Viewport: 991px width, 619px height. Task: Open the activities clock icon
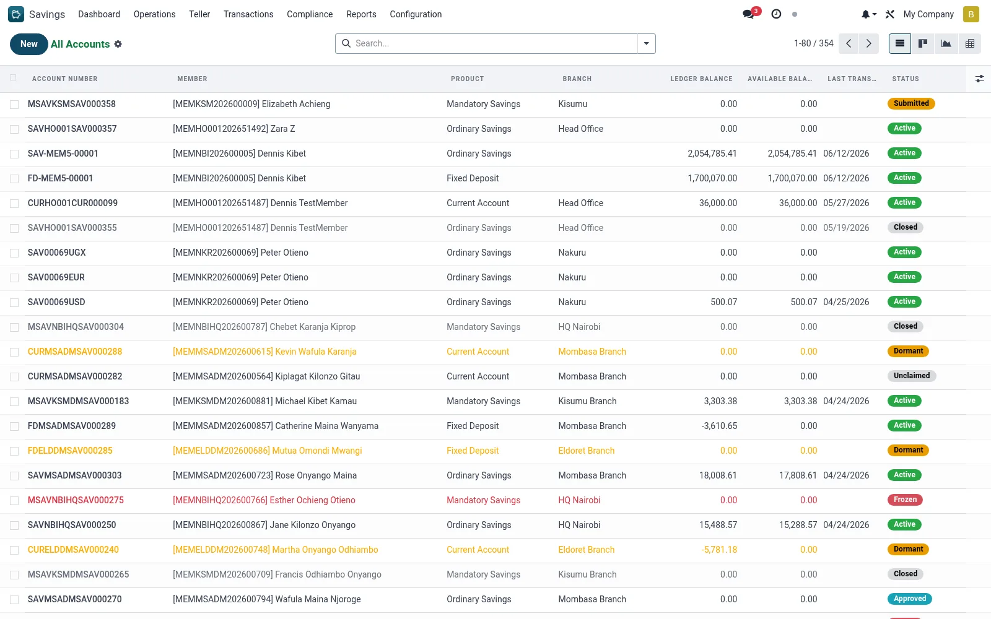tap(776, 14)
